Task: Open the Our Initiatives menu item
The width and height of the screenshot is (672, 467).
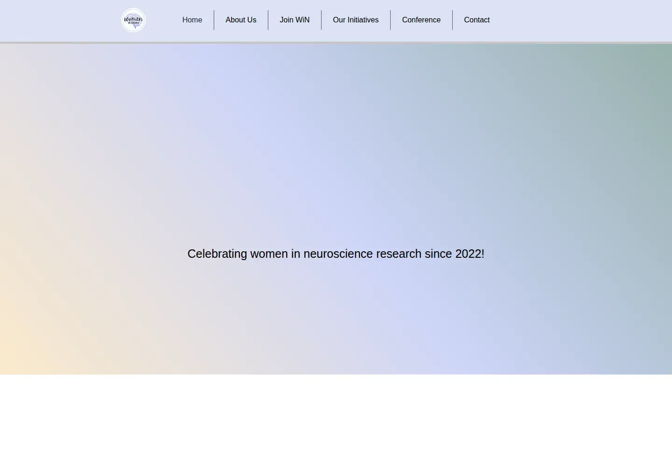Action: point(356,20)
